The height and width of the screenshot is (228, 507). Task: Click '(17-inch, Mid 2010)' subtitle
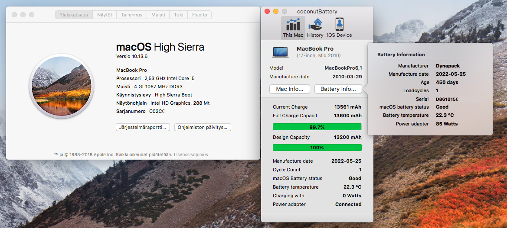click(x=318, y=55)
